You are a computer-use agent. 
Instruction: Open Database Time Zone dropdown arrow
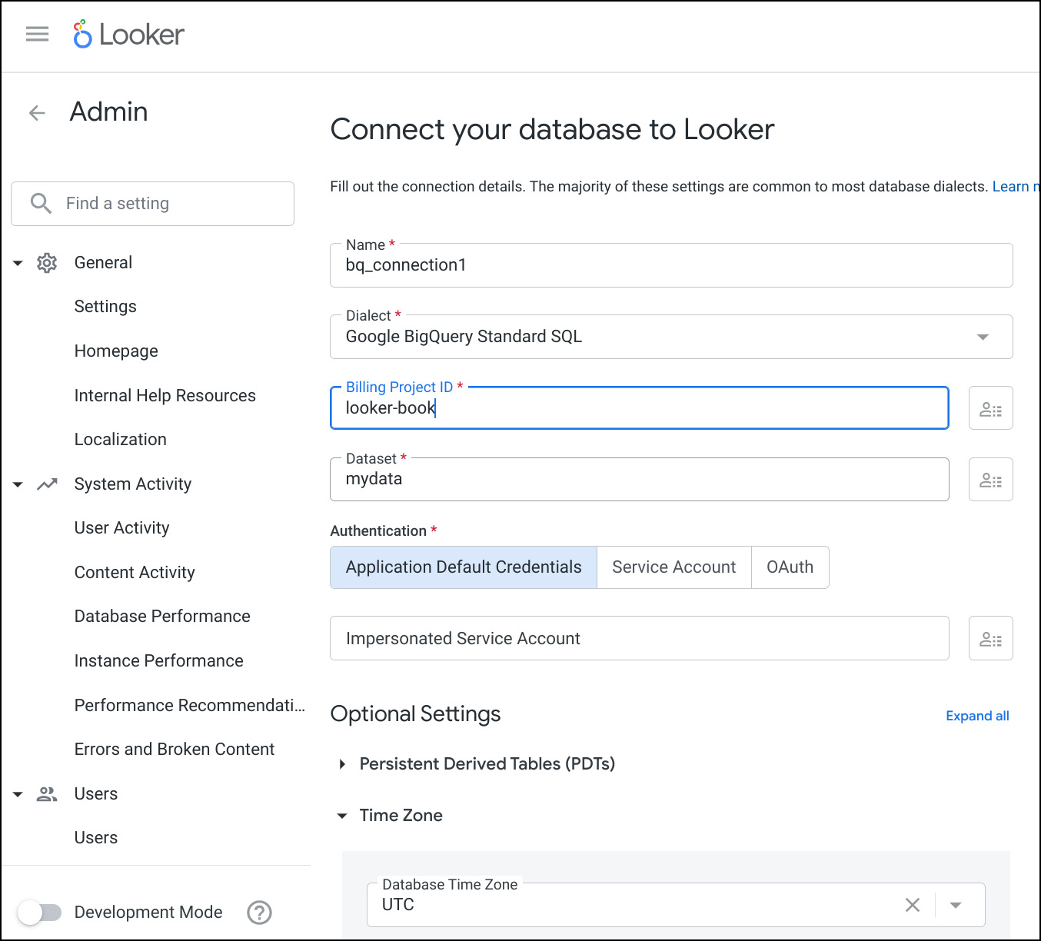pyautogui.click(x=956, y=905)
